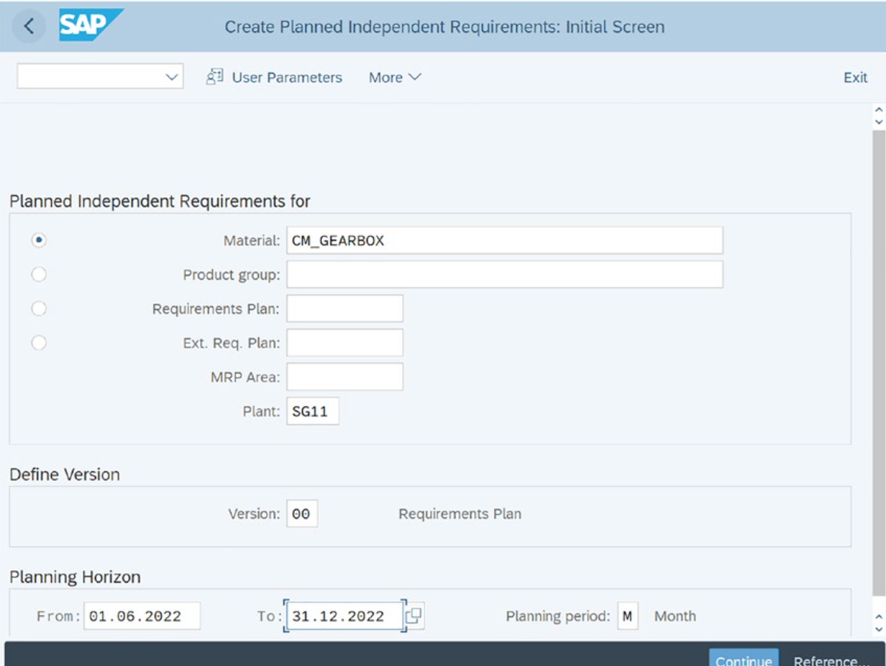886x666 pixels.
Task: Click Exit in the top bar
Action: [x=857, y=77]
